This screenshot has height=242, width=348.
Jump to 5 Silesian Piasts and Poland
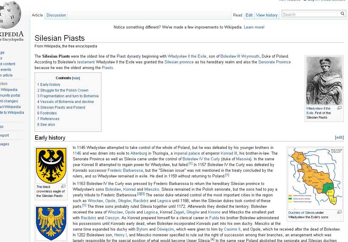click(61, 107)
